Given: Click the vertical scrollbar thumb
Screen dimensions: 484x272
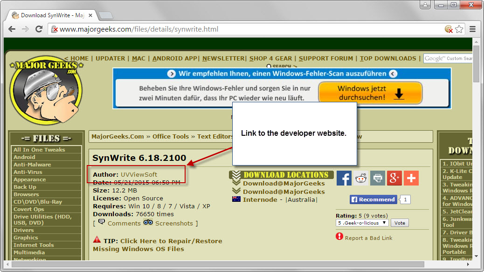Looking at the screenshot, I should point(476,64).
